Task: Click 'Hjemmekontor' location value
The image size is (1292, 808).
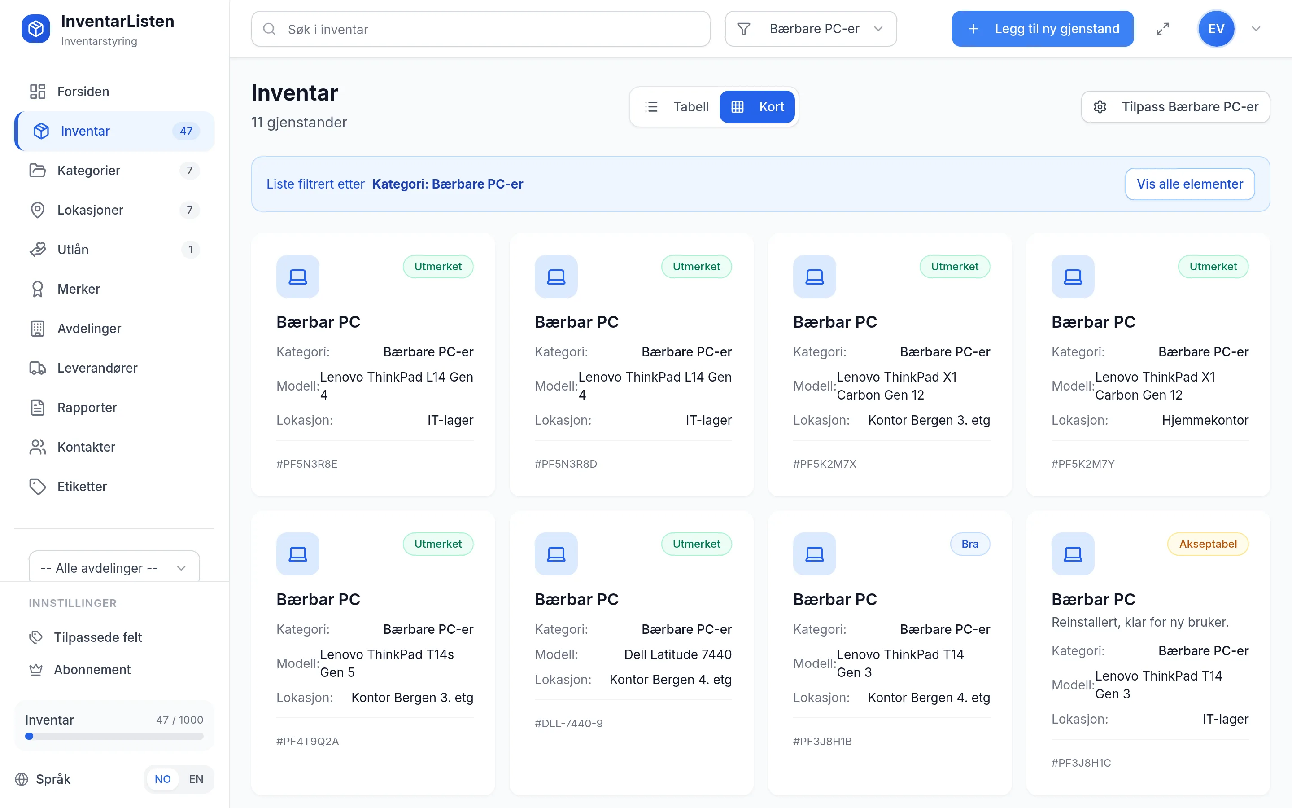Action: tap(1205, 420)
